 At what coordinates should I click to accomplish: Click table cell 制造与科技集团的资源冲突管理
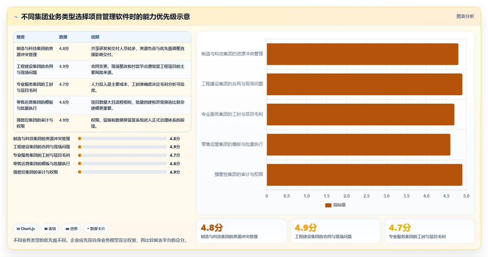click(35, 51)
